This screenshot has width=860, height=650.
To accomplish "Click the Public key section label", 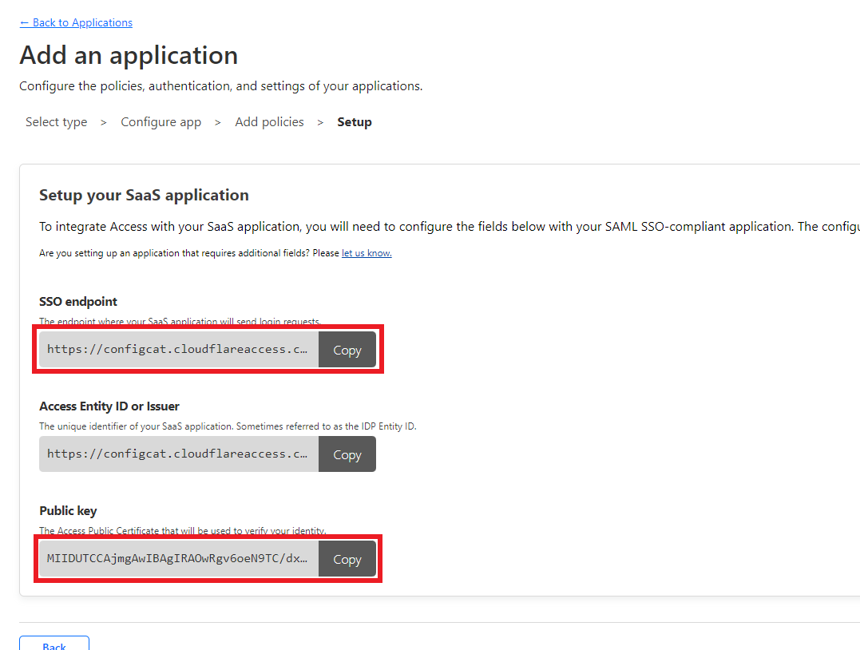I will pyautogui.click(x=68, y=510).
